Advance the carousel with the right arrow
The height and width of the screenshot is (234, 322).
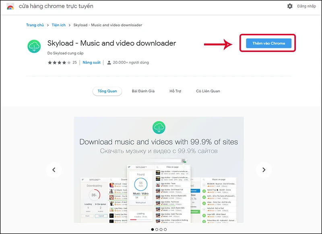click(264, 170)
